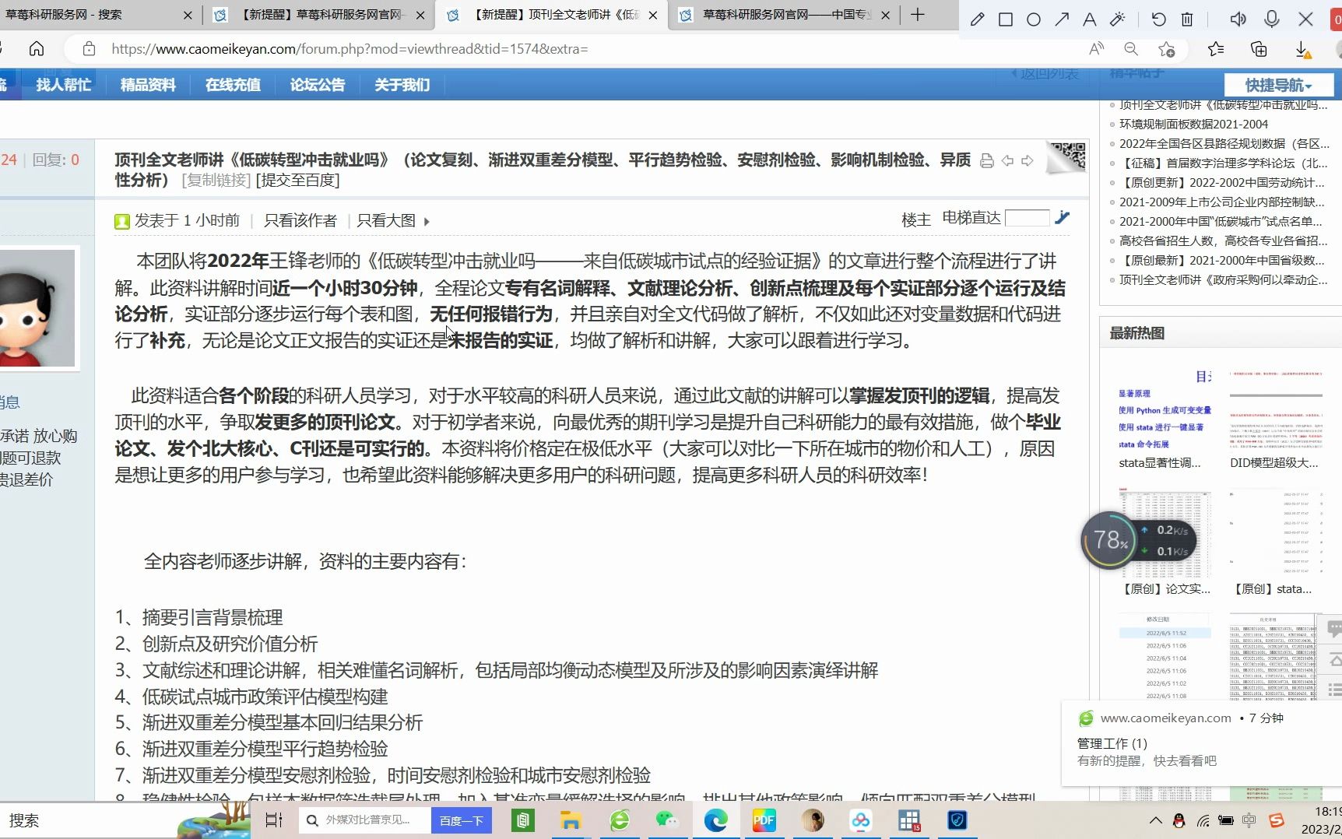Click into the 电梯直达 floor input

click(x=1027, y=218)
